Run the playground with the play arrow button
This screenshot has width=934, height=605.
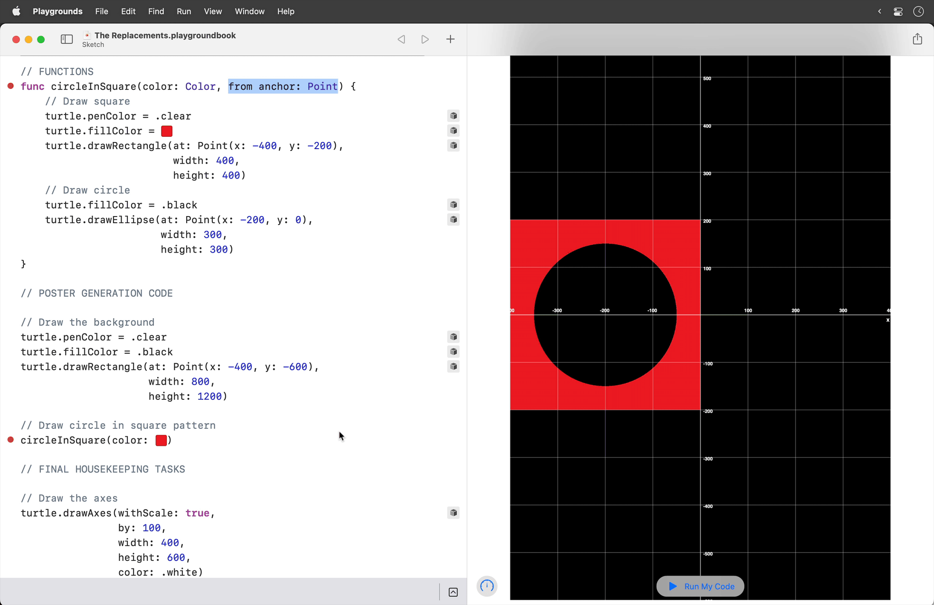pos(425,39)
